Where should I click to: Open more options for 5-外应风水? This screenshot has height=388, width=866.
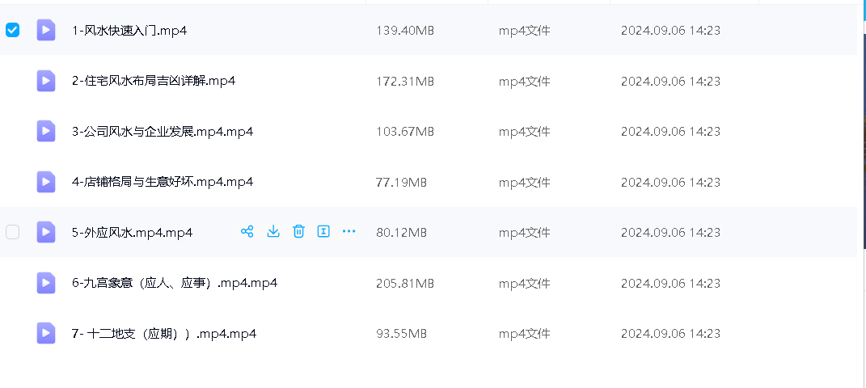pos(349,232)
